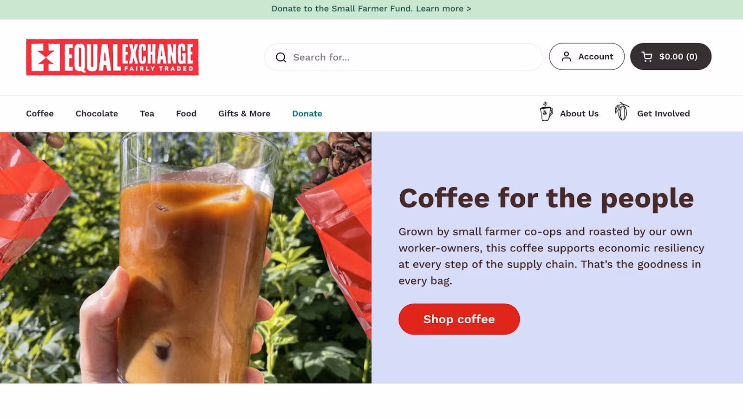View cart showing $0.00 (0)
This screenshot has height=418, width=743.
(671, 57)
